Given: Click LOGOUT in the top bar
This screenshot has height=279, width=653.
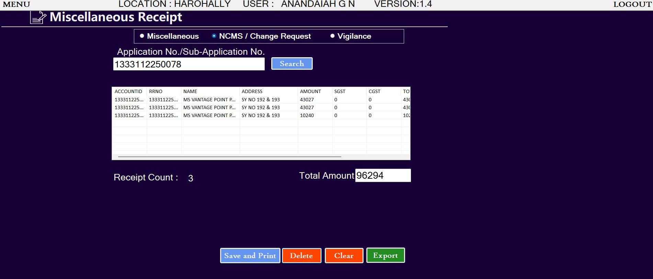Looking at the screenshot, I should (x=632, y=4).
